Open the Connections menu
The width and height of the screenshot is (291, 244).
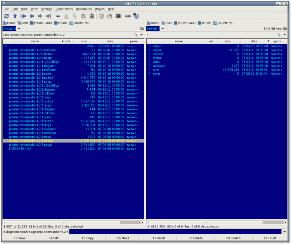[x=64, y=9]
